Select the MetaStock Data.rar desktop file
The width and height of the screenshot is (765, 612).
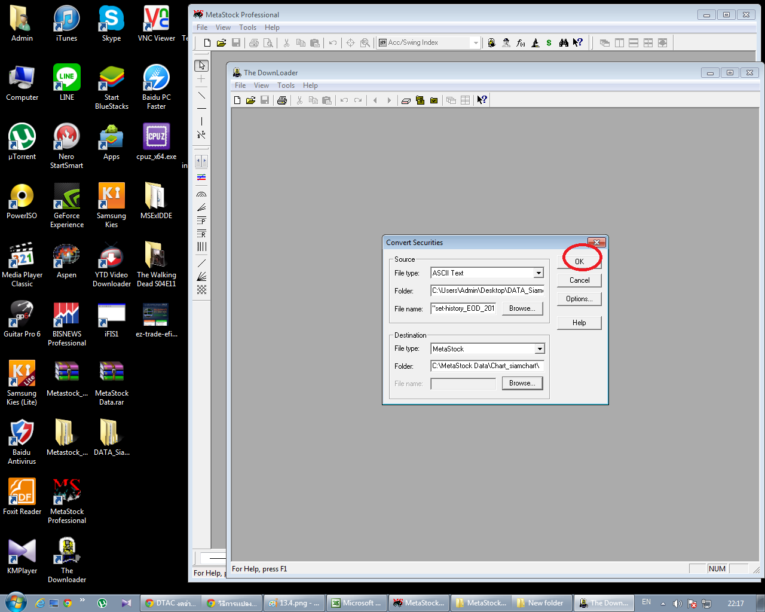(x=111, y=383)
